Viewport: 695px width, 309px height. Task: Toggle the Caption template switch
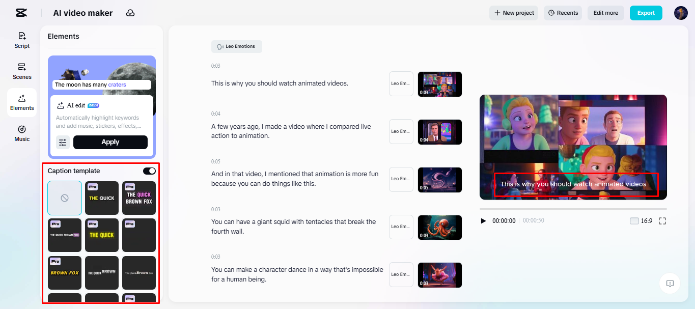pyautogui.click(x=149, y=171)
